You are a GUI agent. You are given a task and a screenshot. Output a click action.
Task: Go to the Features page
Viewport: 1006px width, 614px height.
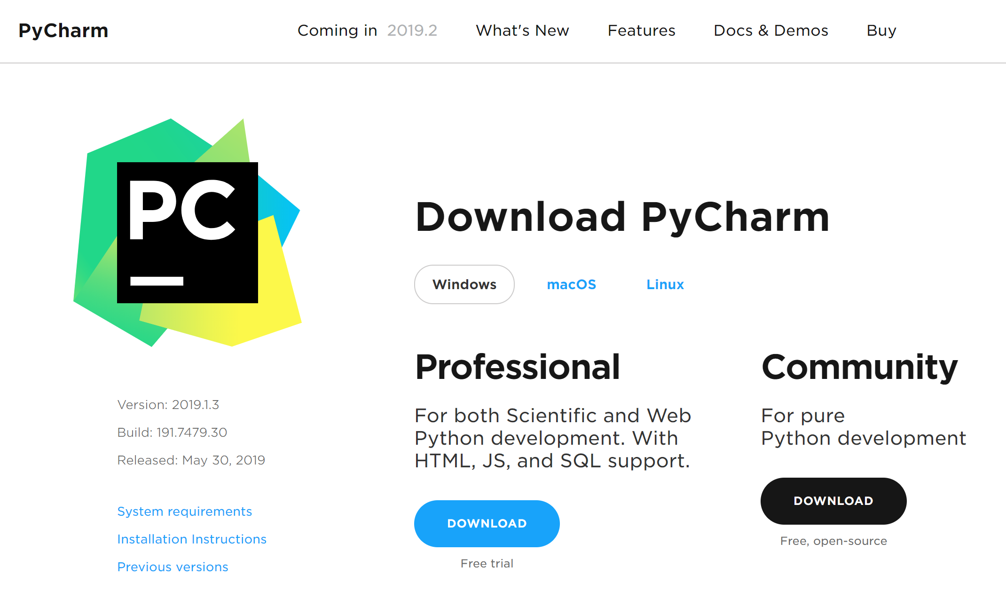(x=641, y=31)
